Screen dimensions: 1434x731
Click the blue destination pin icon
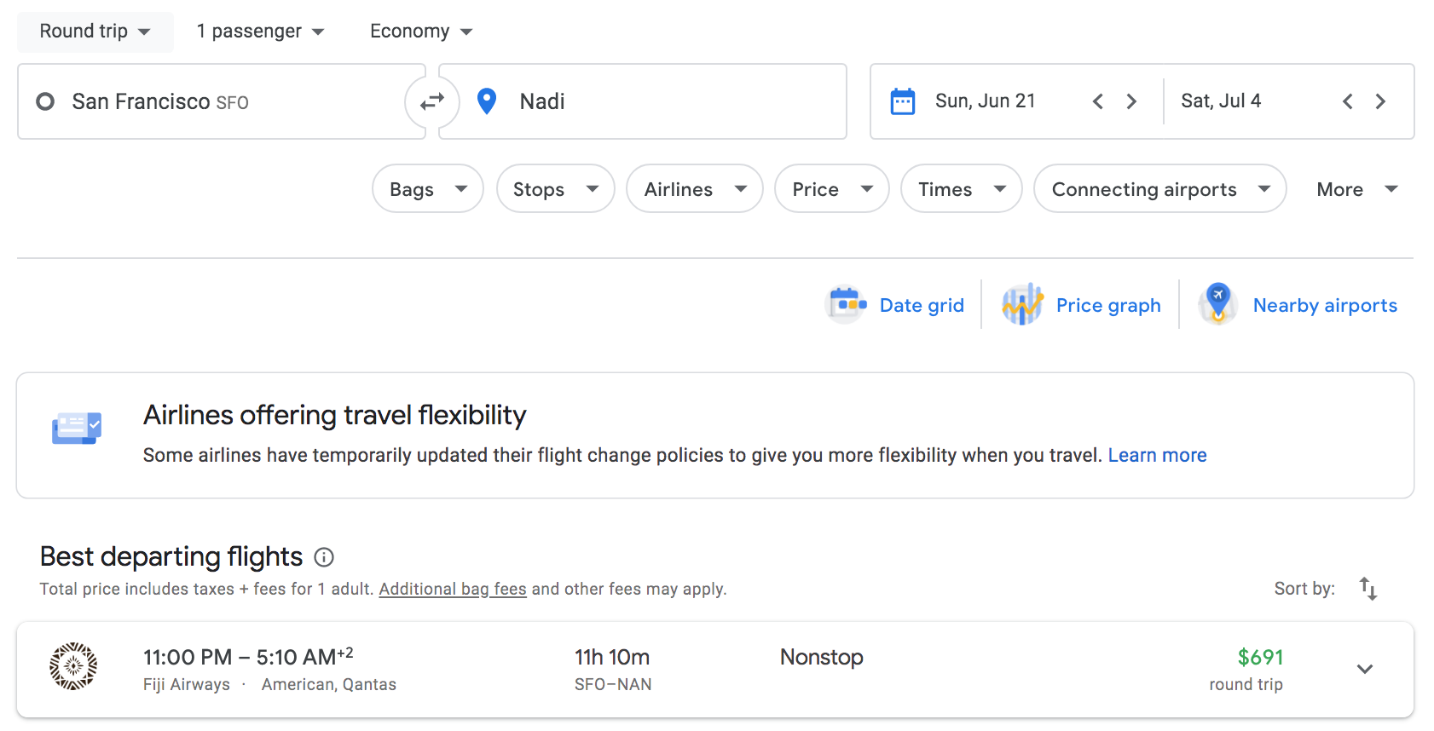pyautogui.click(x=487, y=101)
